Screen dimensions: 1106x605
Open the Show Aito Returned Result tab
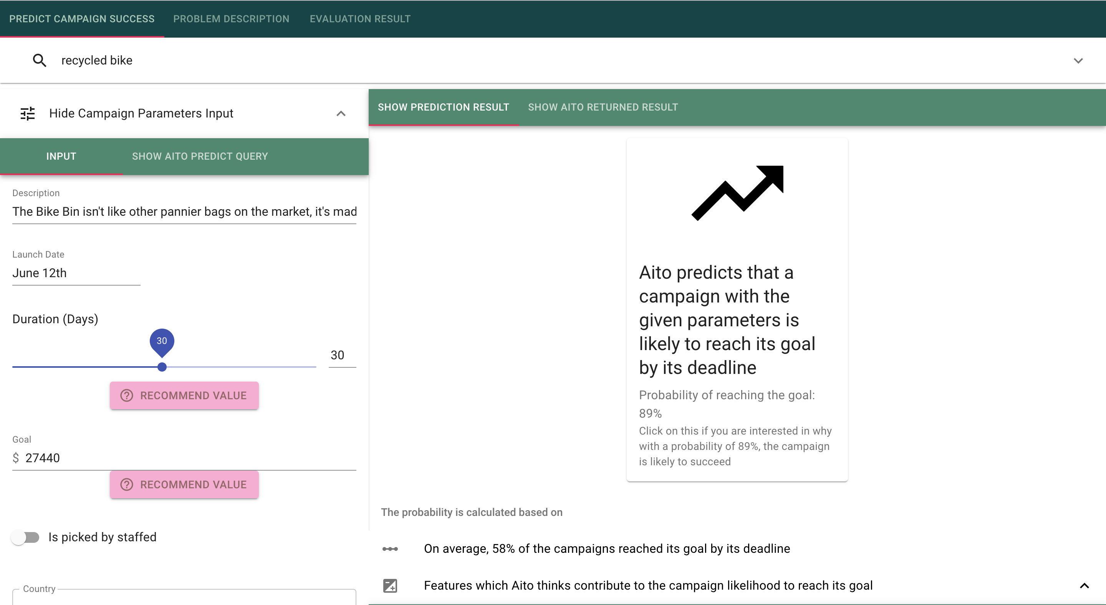click(x=603, y=107)
